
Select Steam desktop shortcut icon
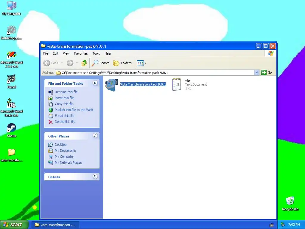12,128
